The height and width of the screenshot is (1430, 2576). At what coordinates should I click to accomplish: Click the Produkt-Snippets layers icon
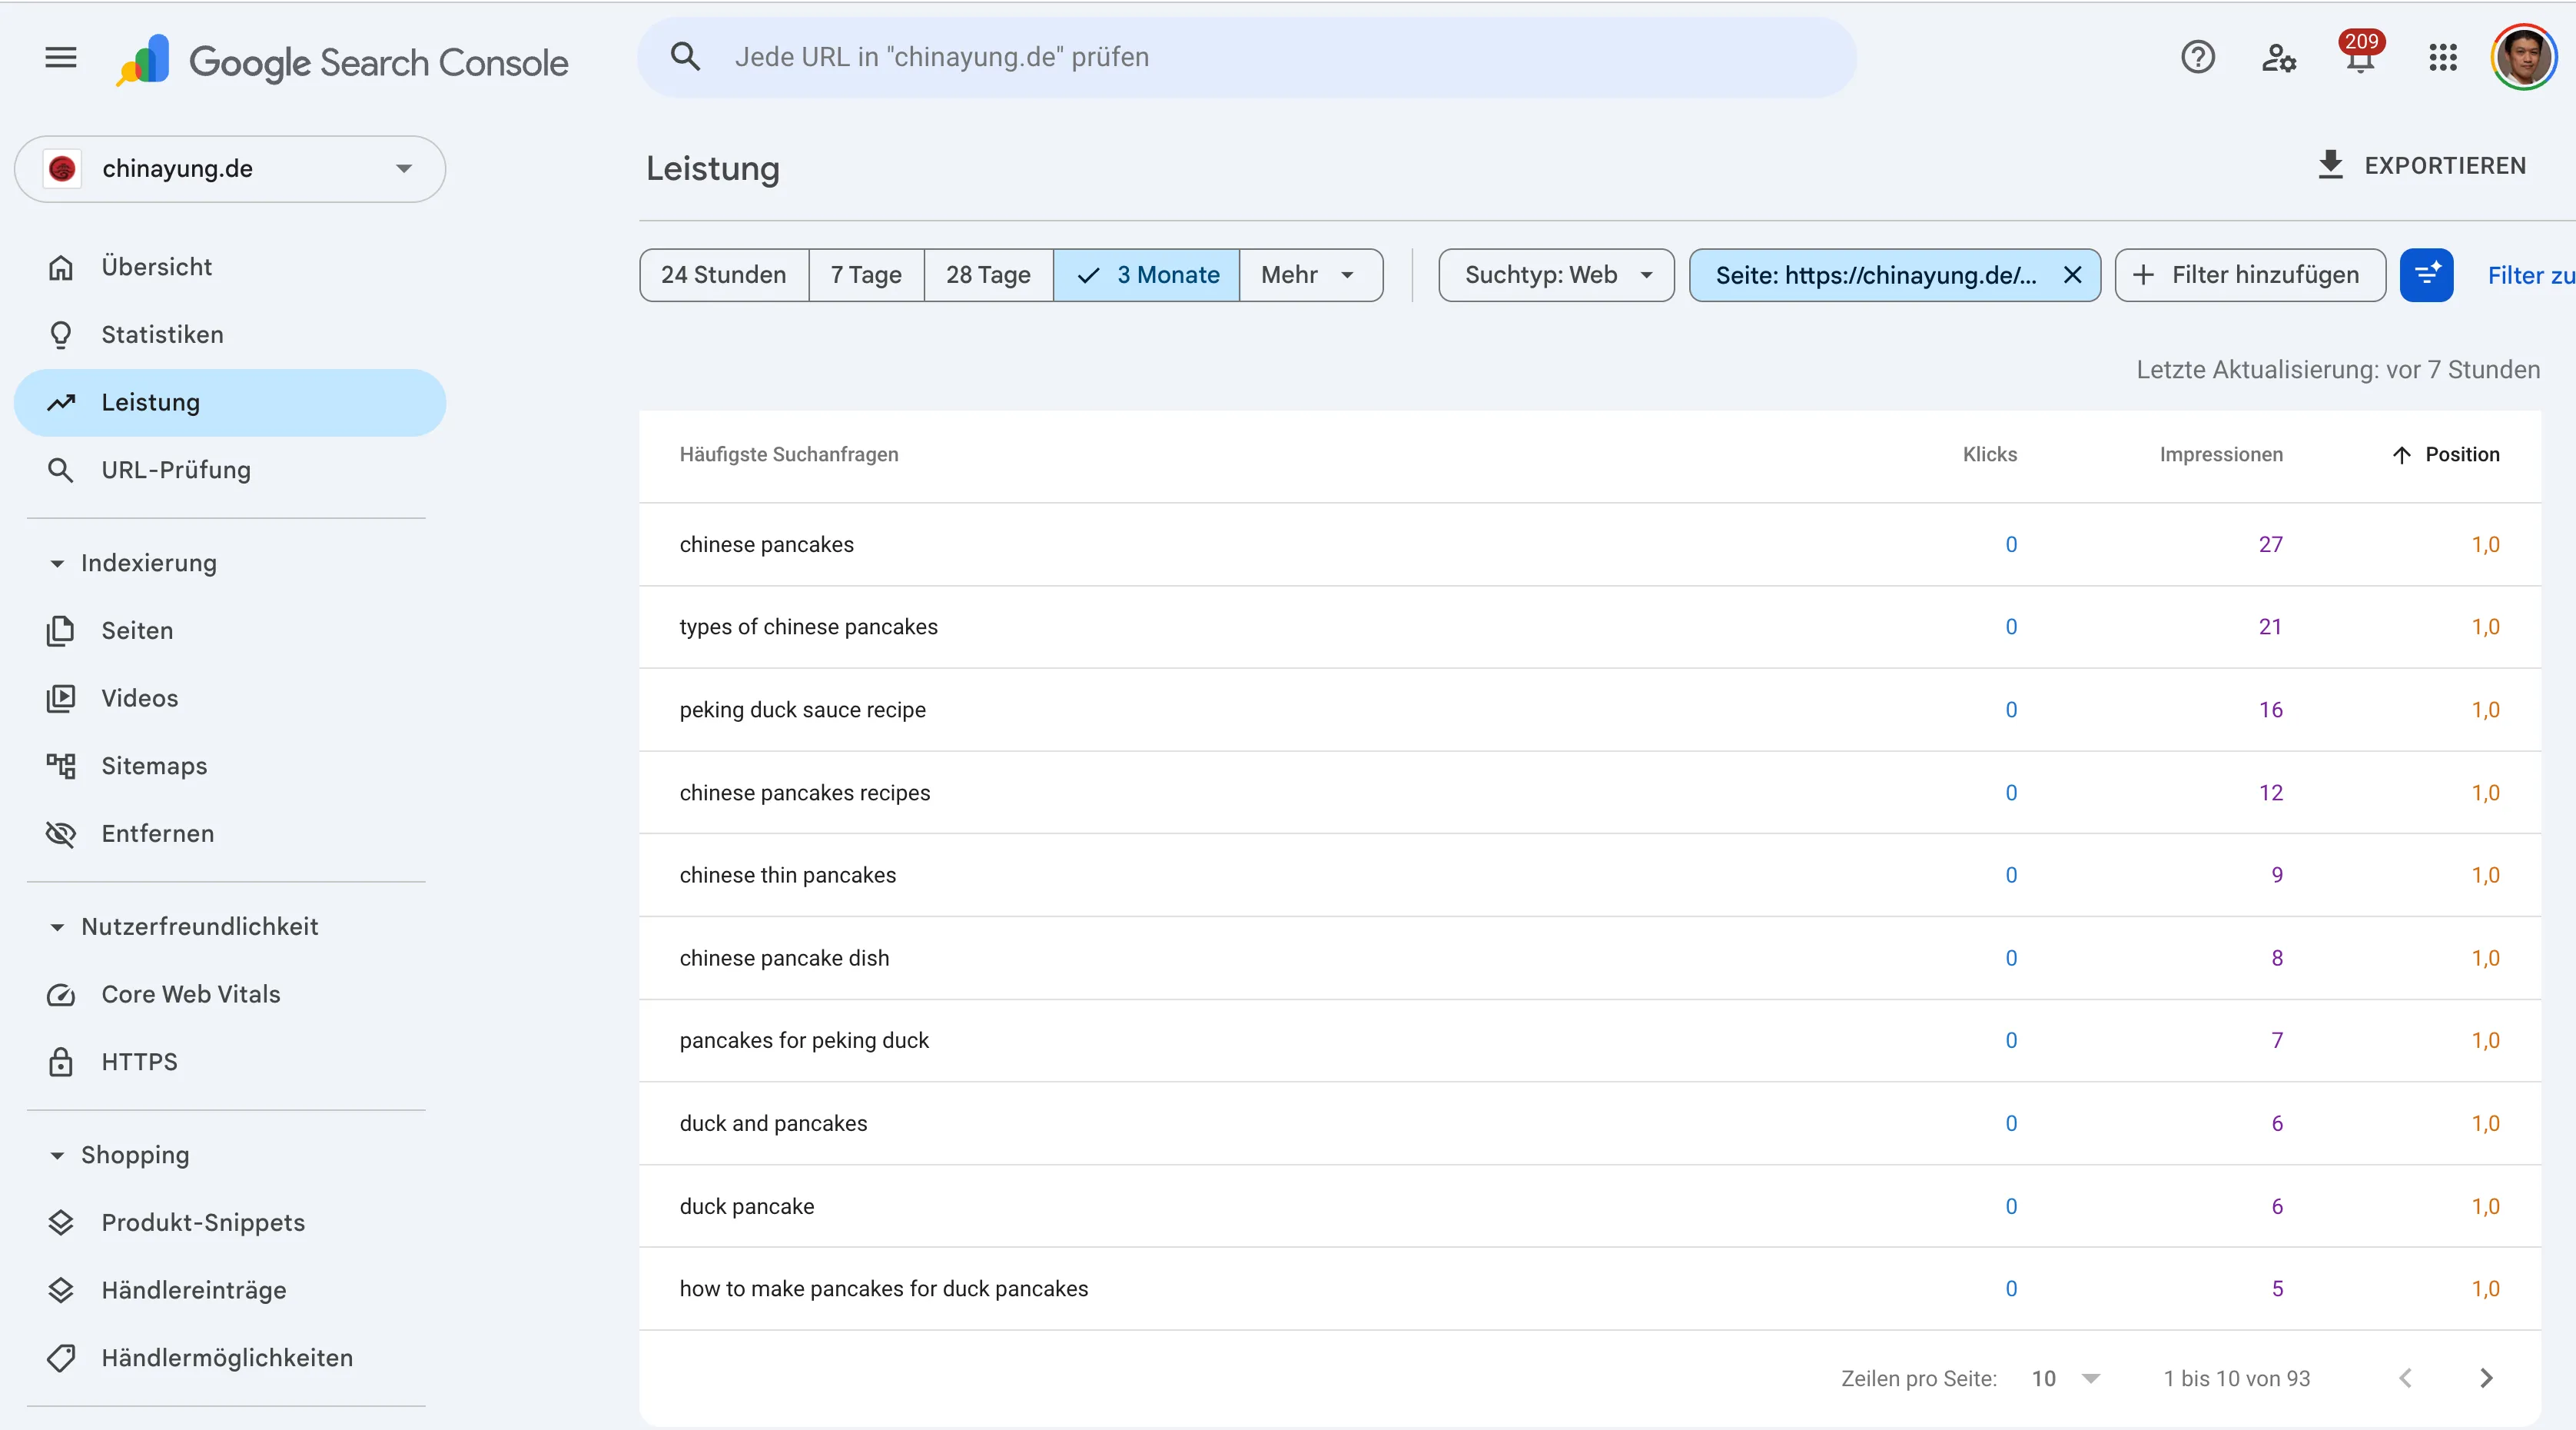[x=61, y=1223]
